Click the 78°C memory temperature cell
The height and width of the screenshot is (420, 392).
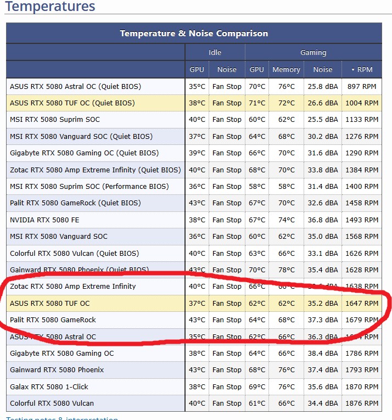click(287, 270)
